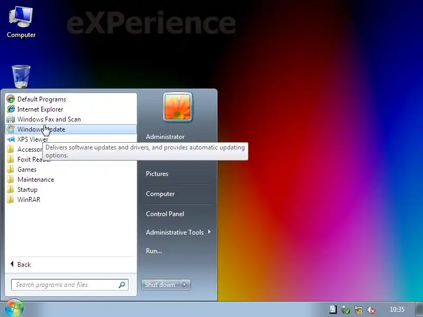Click the Action Center tray icon
This screenshot has height=317, width=423.
tap(333, 310)
